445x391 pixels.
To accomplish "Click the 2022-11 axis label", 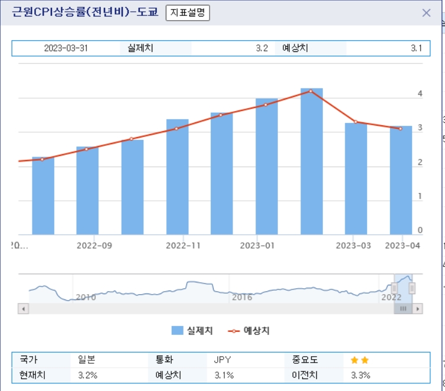I will click(184, 246).
